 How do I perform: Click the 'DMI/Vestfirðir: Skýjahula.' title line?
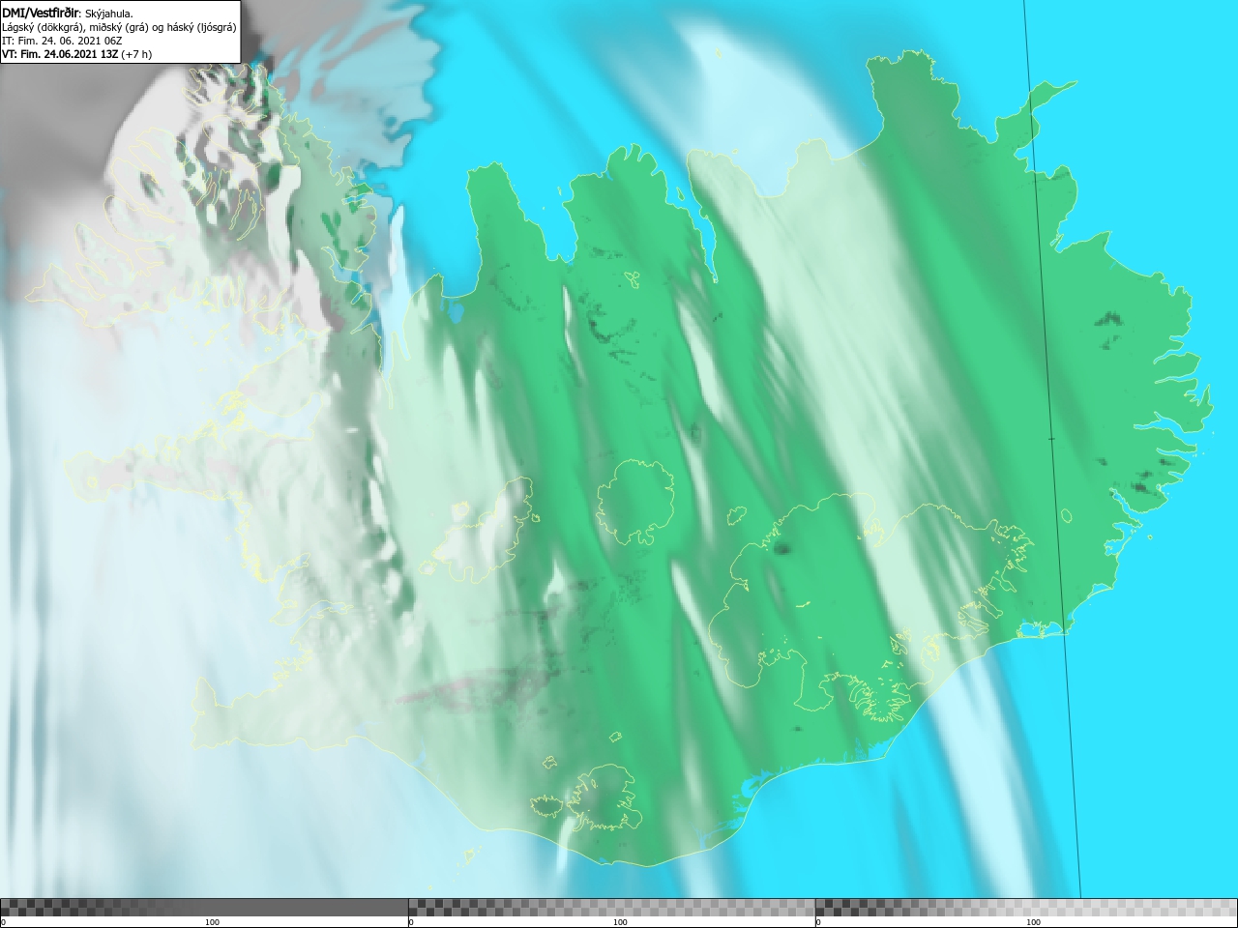coord(68,14)
